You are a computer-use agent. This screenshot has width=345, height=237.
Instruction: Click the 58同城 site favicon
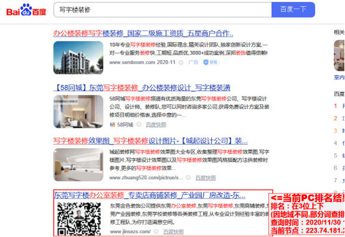(113, 125)
